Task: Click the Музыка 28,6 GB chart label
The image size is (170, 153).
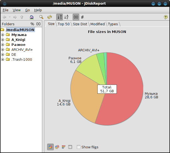Action: 151,95
